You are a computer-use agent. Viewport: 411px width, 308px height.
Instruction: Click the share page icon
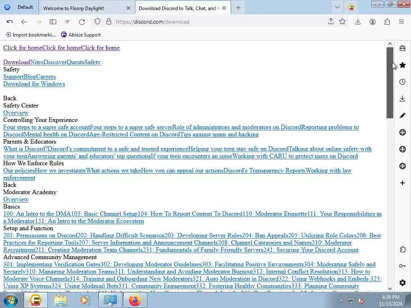coord(331,22)
